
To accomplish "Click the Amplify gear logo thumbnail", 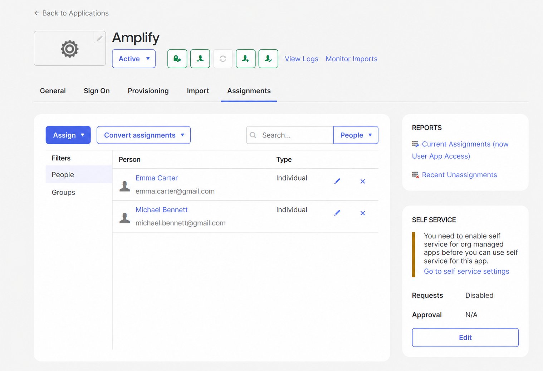I will (69, 49).
